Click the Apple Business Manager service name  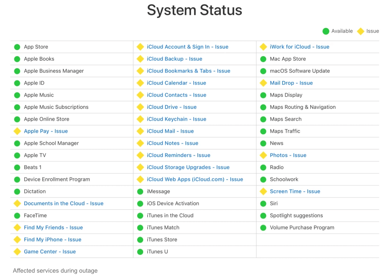point(54,71)
